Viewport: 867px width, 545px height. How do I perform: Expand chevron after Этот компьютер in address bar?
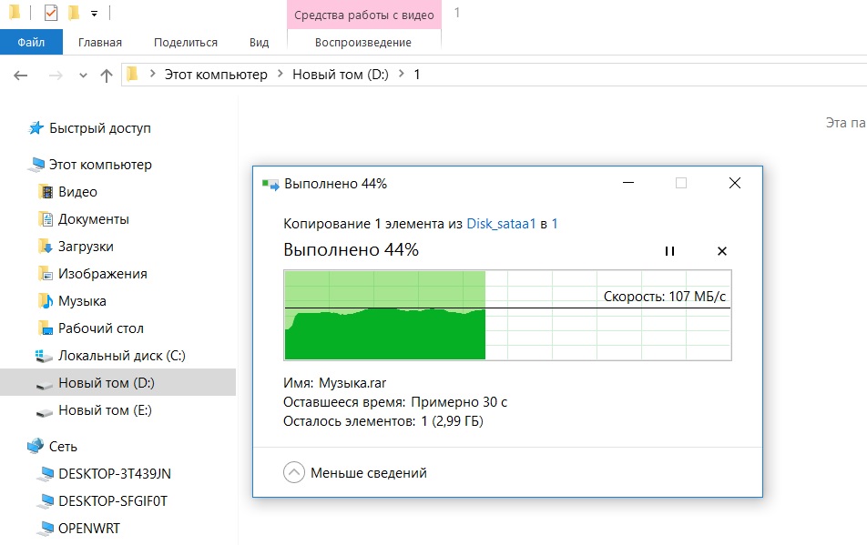[x=280, y=74]
